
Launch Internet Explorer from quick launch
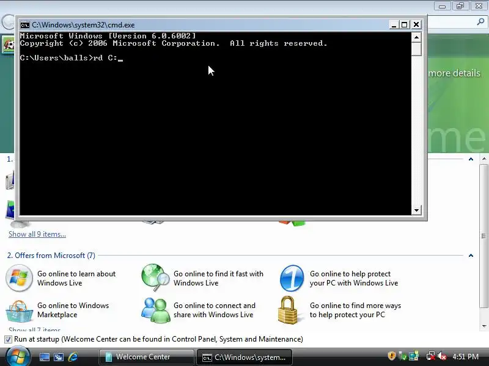pyautogui.click(x=73, y=357)
